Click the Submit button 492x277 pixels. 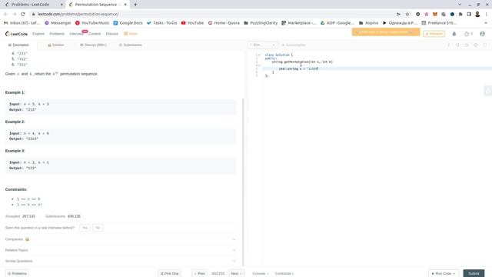(x=474, y=274)
